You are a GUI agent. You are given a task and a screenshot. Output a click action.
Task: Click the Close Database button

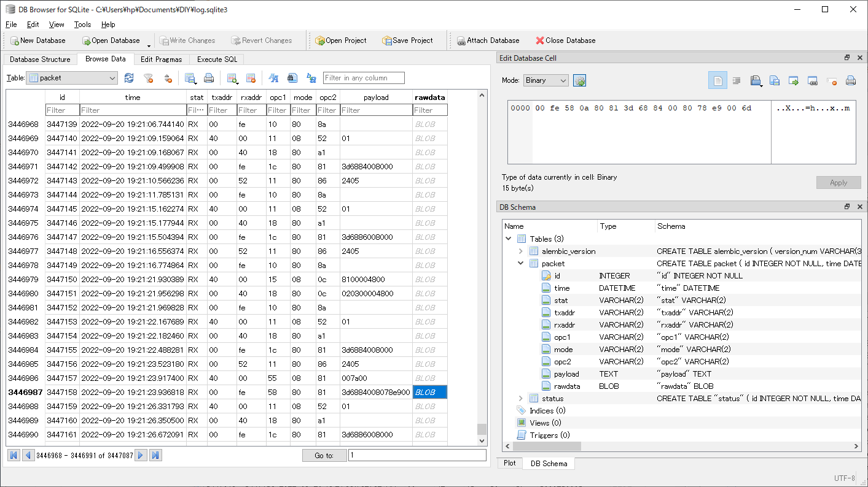pyautogui.click(x=565, y=40)
